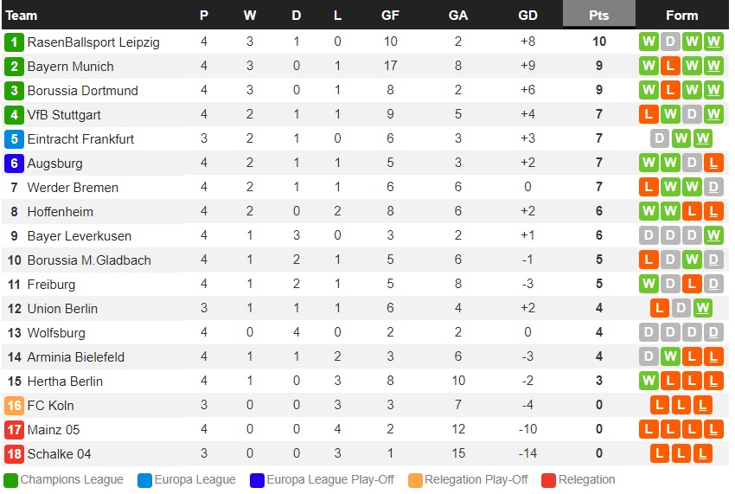Click FC Koln's orange position 16 badge
The width and height of the screenshot is (735, 494).
coord(14,406)
